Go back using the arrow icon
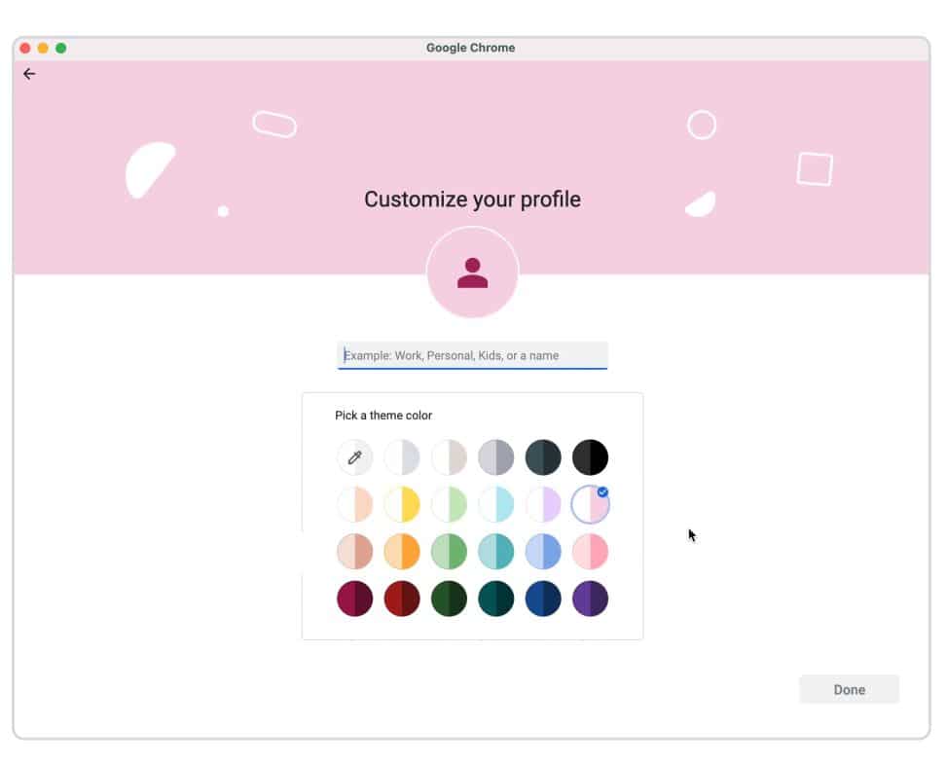This screenshot has height=763, width=947. (29, 74)
